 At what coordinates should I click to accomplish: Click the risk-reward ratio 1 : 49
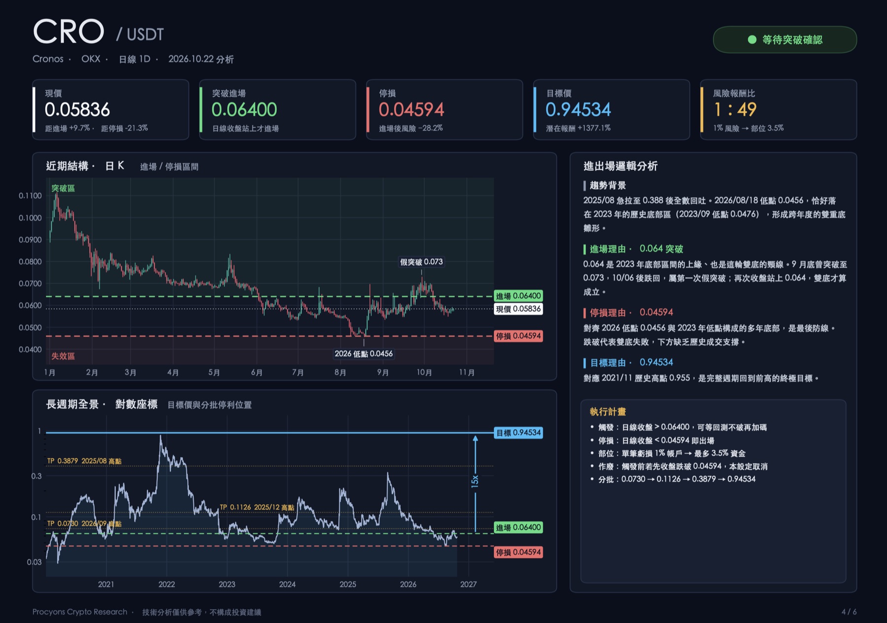coord(735,109)
